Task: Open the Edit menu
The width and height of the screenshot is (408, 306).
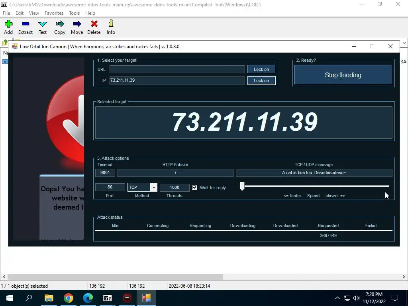Action: pyautogui.click(x=20, y=13)
